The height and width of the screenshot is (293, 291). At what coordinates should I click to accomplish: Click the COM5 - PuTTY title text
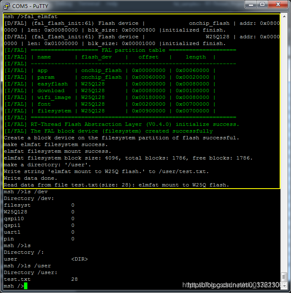point(30,6)
